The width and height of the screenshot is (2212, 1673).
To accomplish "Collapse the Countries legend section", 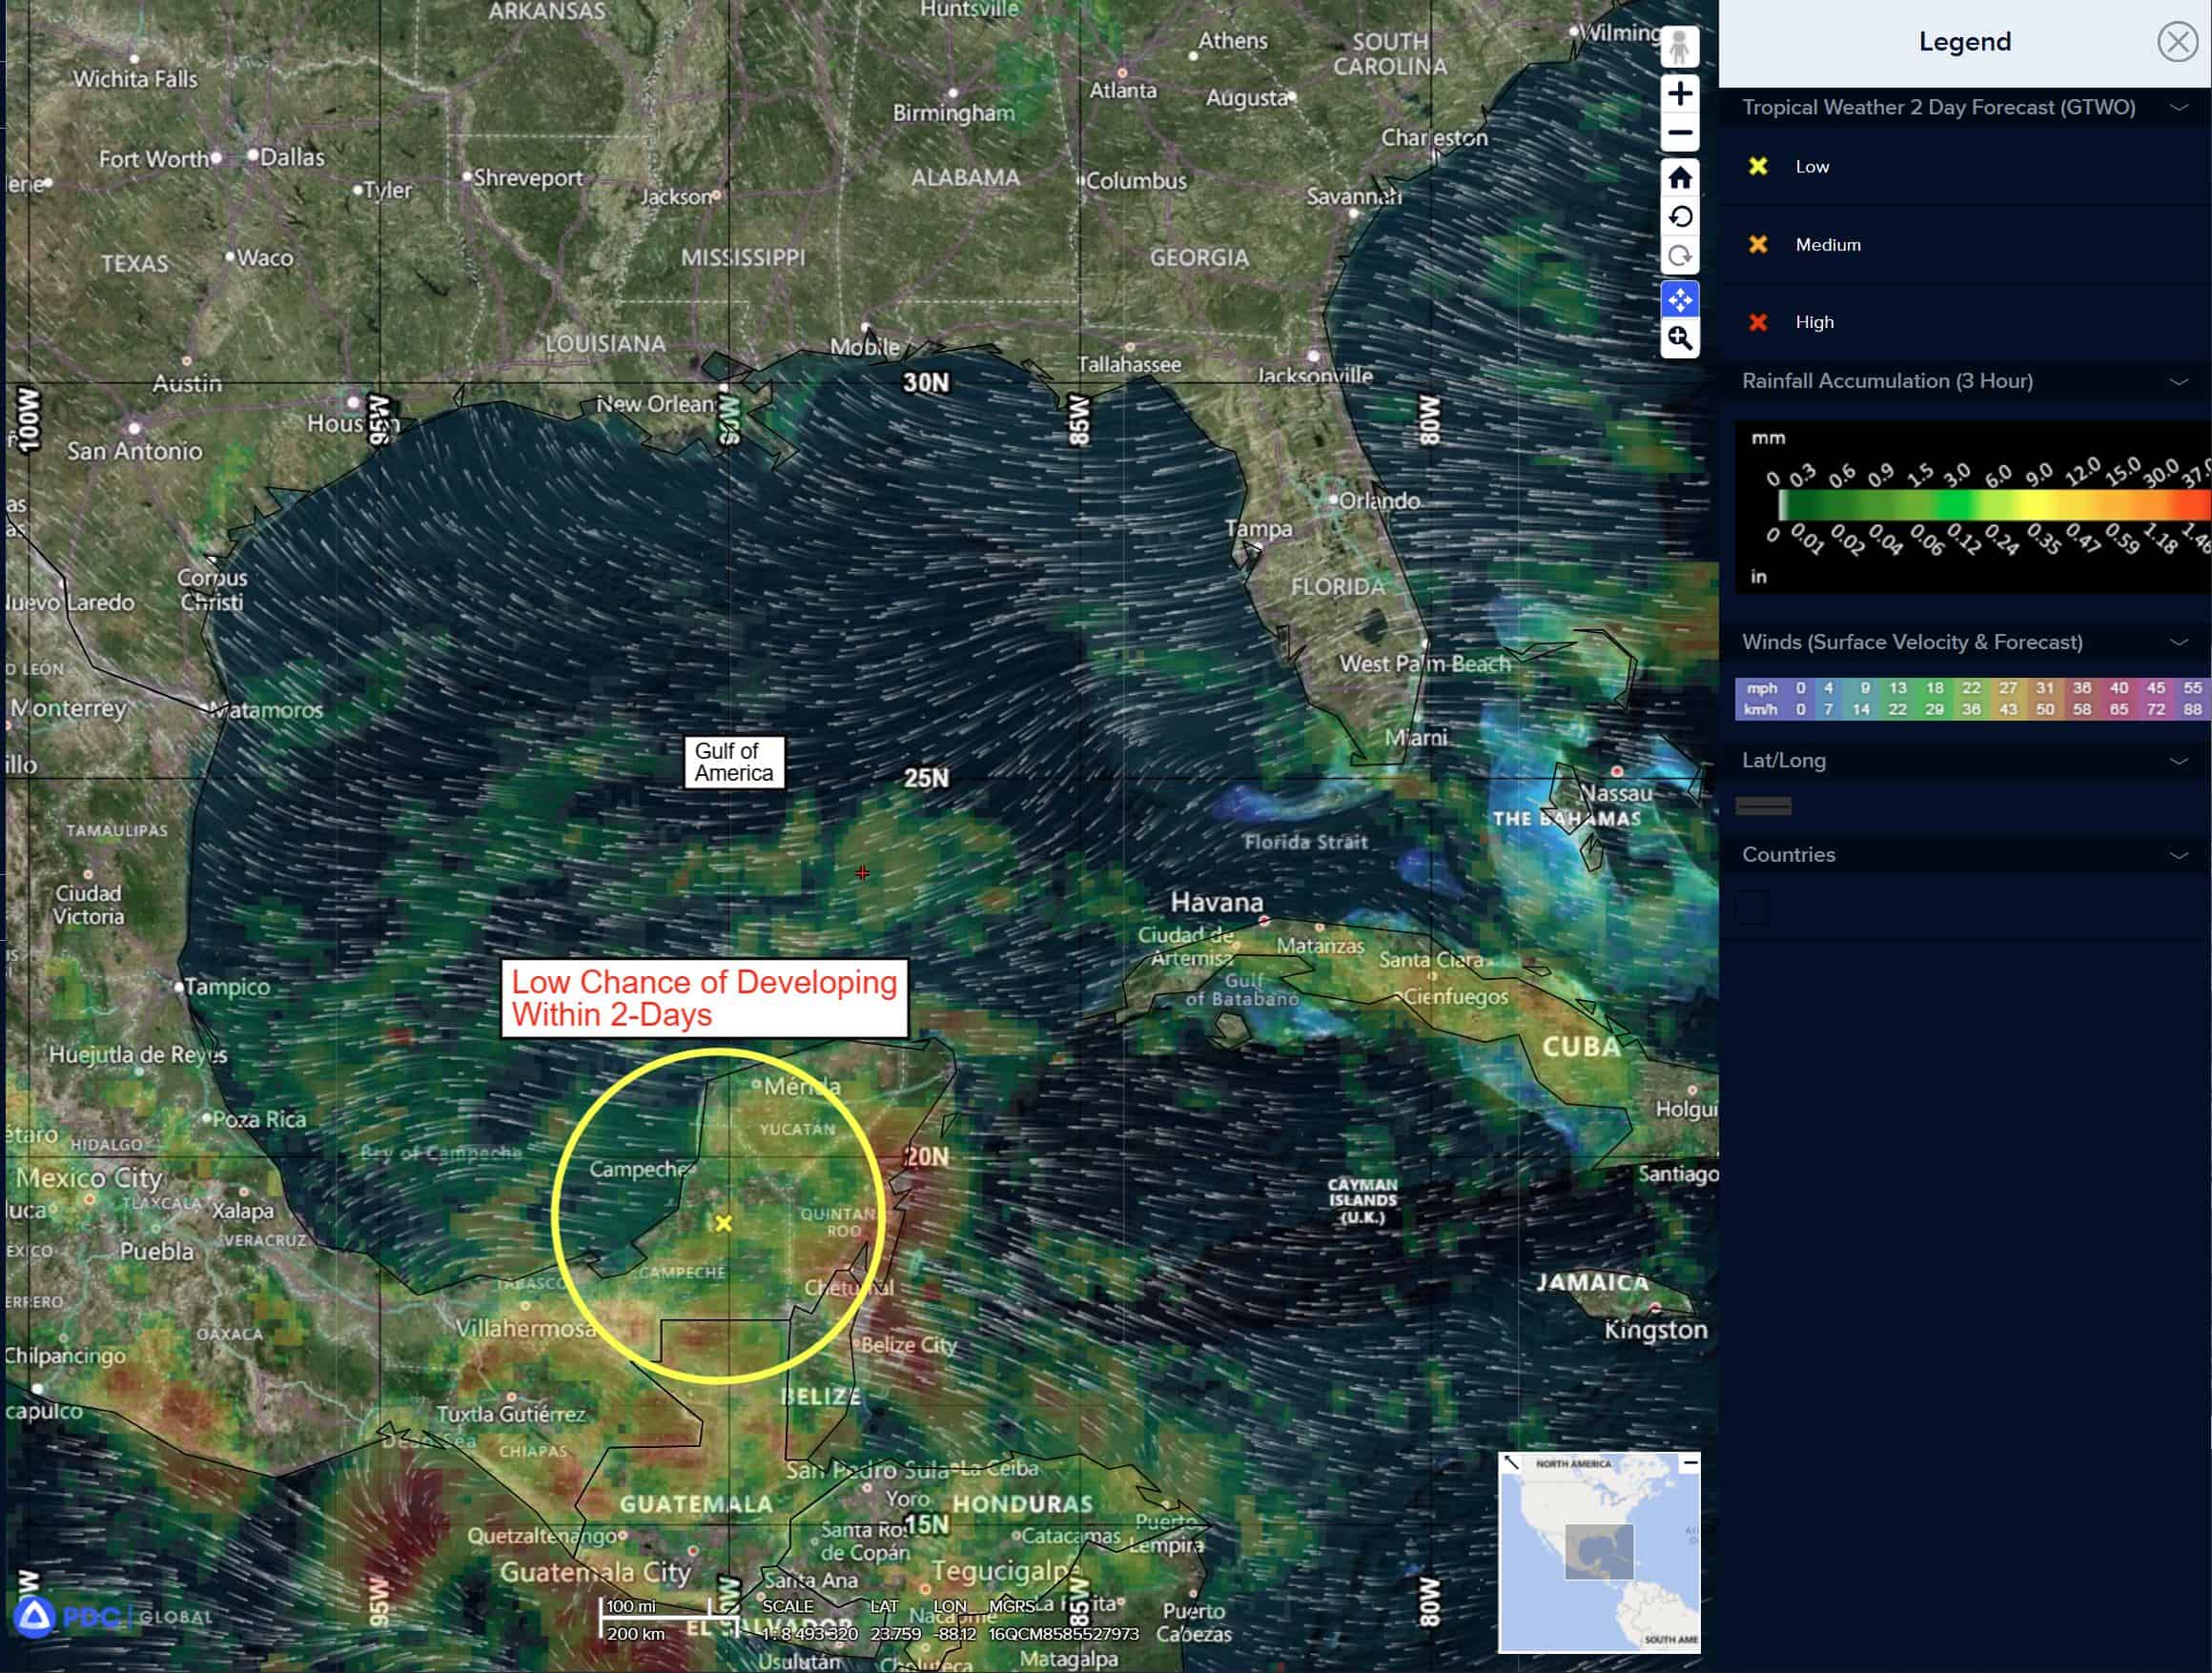I will [2178, 855].
